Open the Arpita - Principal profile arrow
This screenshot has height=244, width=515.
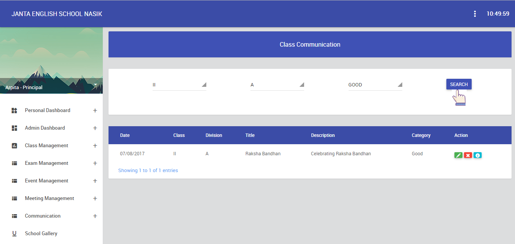point(95,85)
